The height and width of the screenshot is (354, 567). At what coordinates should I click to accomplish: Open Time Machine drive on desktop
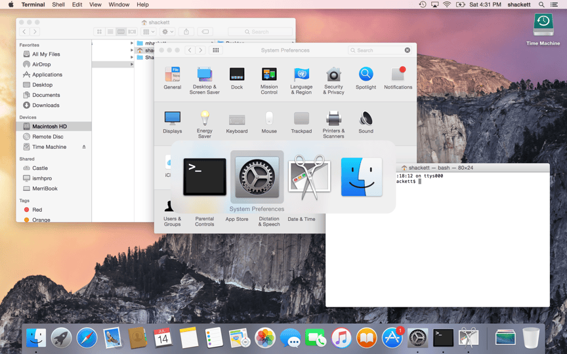(x=543, y=29)
